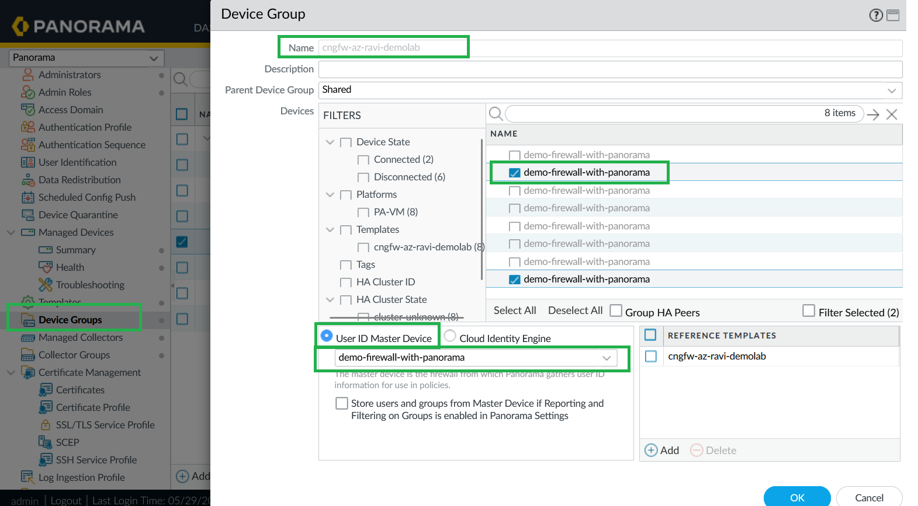Click the Description input field
The width and height of the screenshot is (918, 506).
coord(609,69)
